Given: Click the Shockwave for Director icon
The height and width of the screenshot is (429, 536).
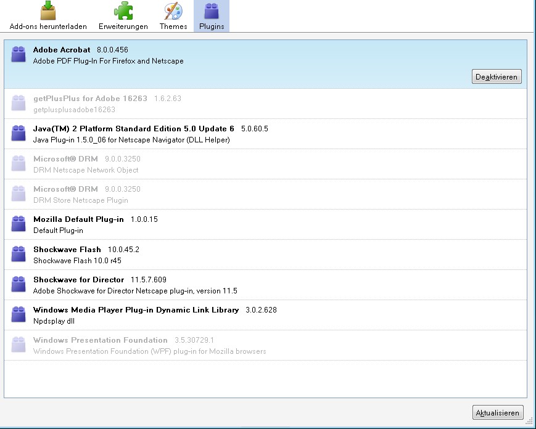Looking at the screenshot, I should [19, 284].
